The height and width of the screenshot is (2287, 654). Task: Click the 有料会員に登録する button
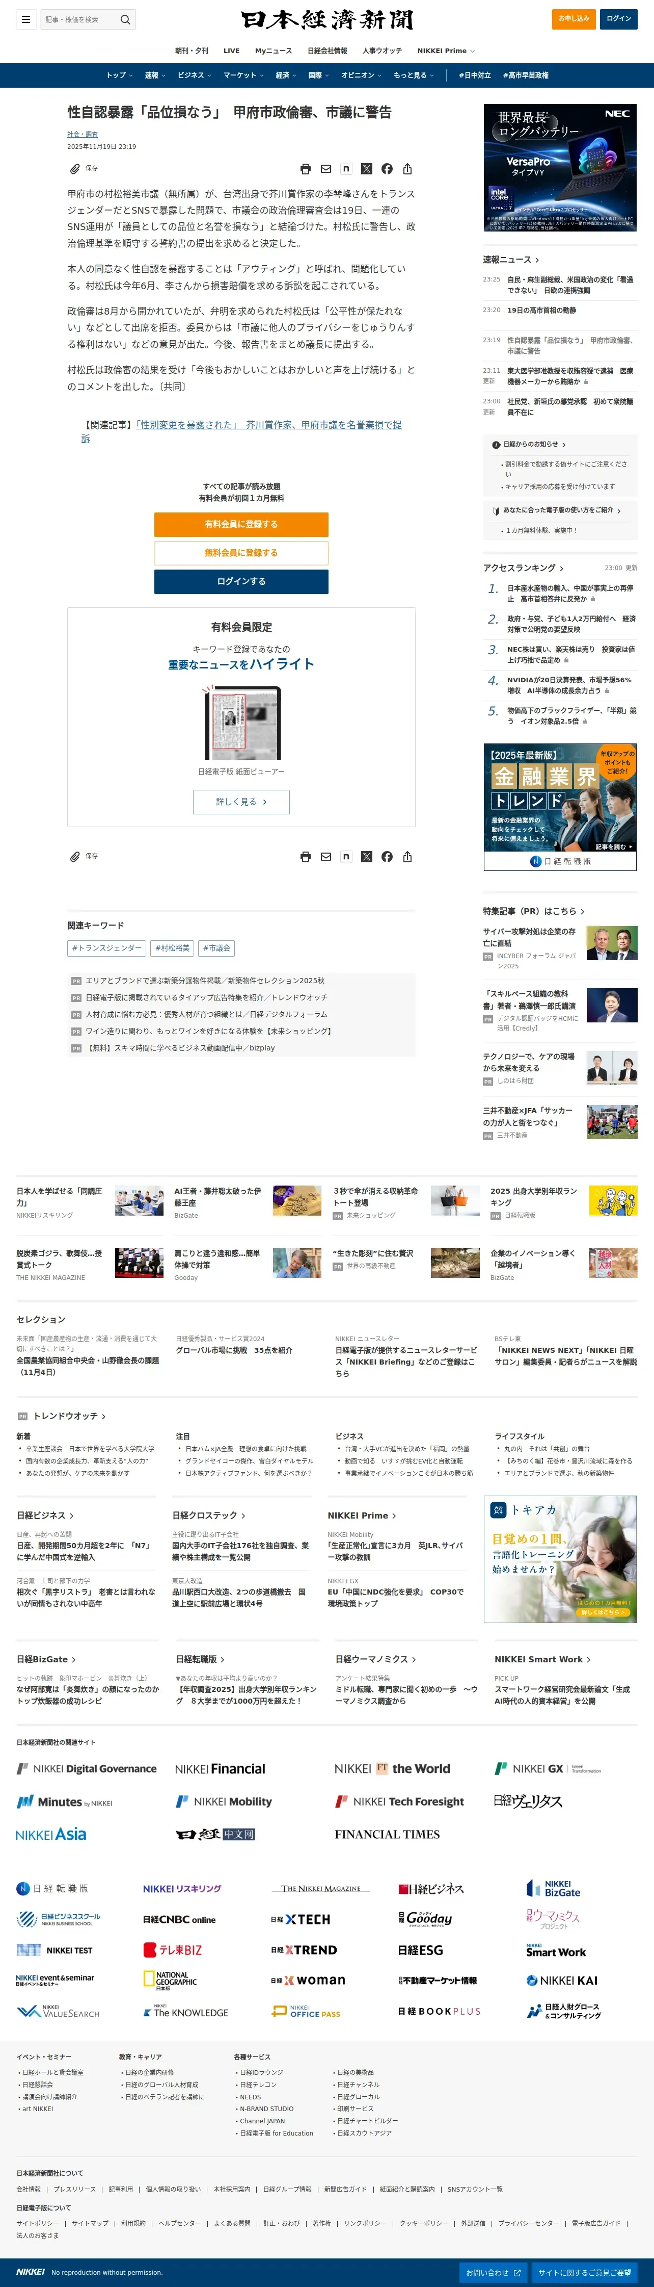pos(241,524)
